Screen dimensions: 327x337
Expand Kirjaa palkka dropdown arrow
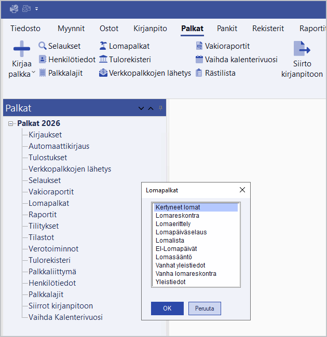coord(34,73)
